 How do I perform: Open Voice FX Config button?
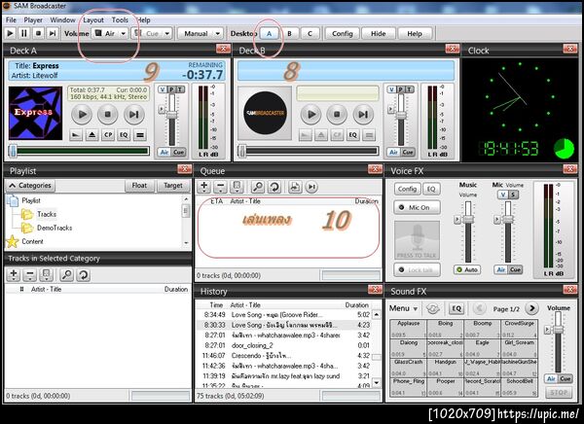click(x=407, y=189)
